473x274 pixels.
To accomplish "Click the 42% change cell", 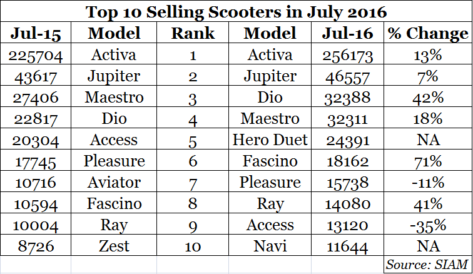I will coord(427,98).
